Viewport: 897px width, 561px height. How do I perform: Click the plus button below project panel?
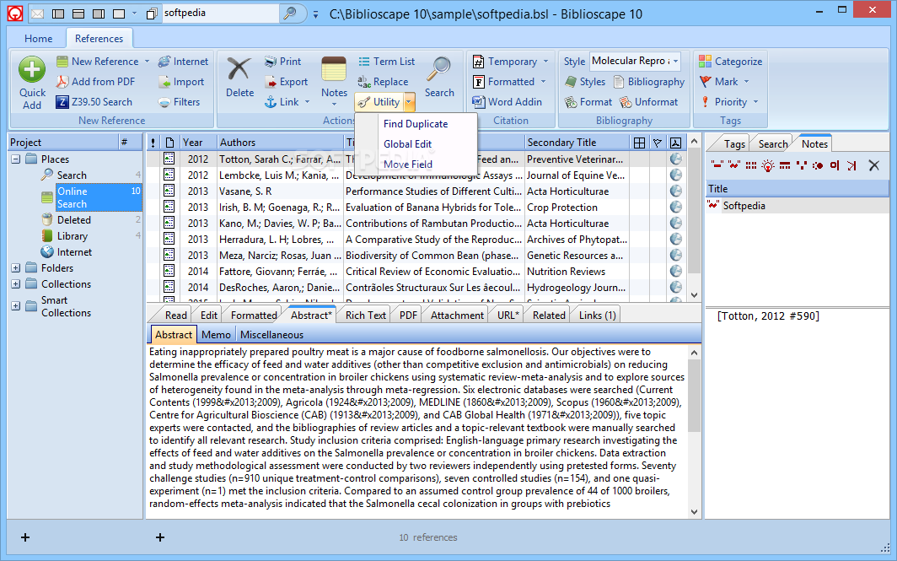coord(25,537)
